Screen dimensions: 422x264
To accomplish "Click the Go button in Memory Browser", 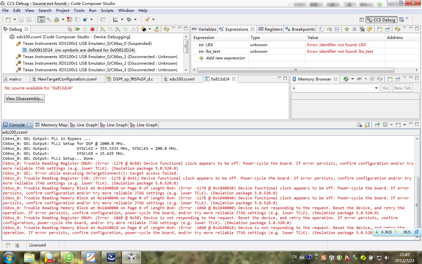I will coord(385,88).
